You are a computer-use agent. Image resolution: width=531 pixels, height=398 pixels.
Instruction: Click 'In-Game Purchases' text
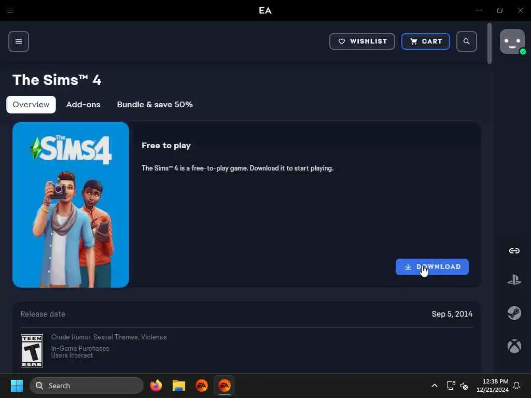click(80, 348)
